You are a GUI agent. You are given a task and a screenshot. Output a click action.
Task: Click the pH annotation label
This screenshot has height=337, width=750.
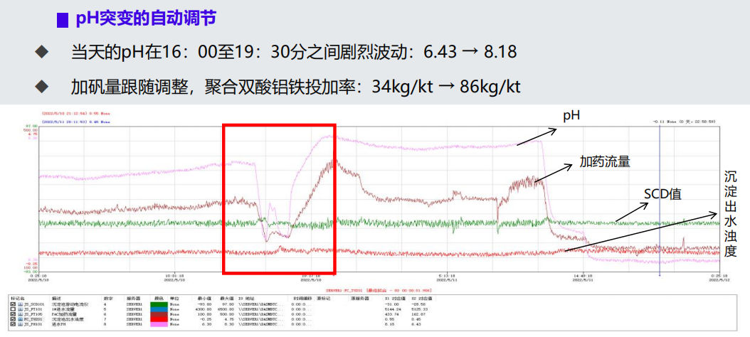571,114
